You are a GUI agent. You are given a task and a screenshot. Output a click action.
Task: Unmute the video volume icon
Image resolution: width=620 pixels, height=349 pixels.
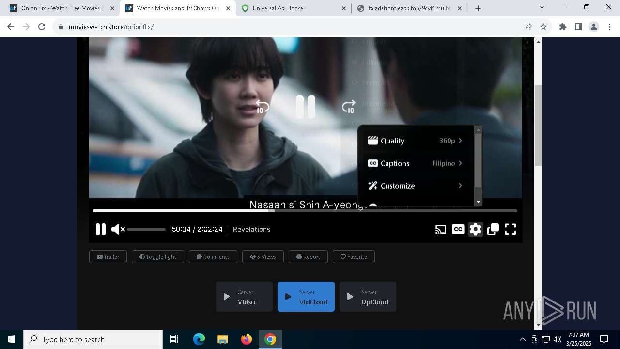(x=118, y=229)
